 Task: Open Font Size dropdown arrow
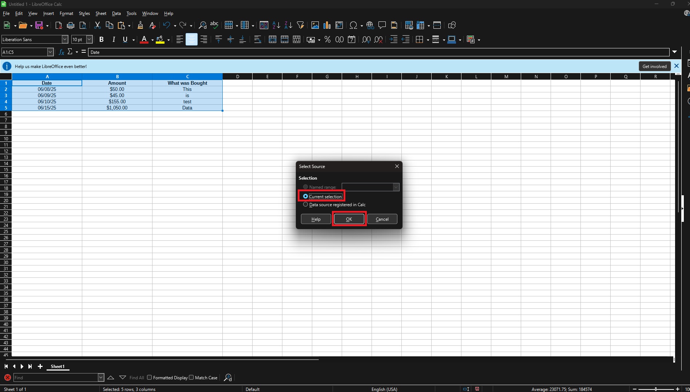click(x=89, y=39)
